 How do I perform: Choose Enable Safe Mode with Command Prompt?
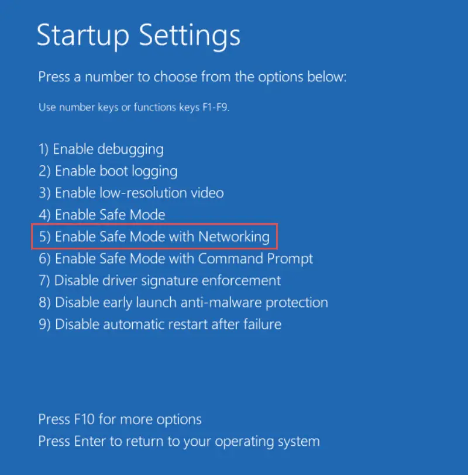coord(175,259)
